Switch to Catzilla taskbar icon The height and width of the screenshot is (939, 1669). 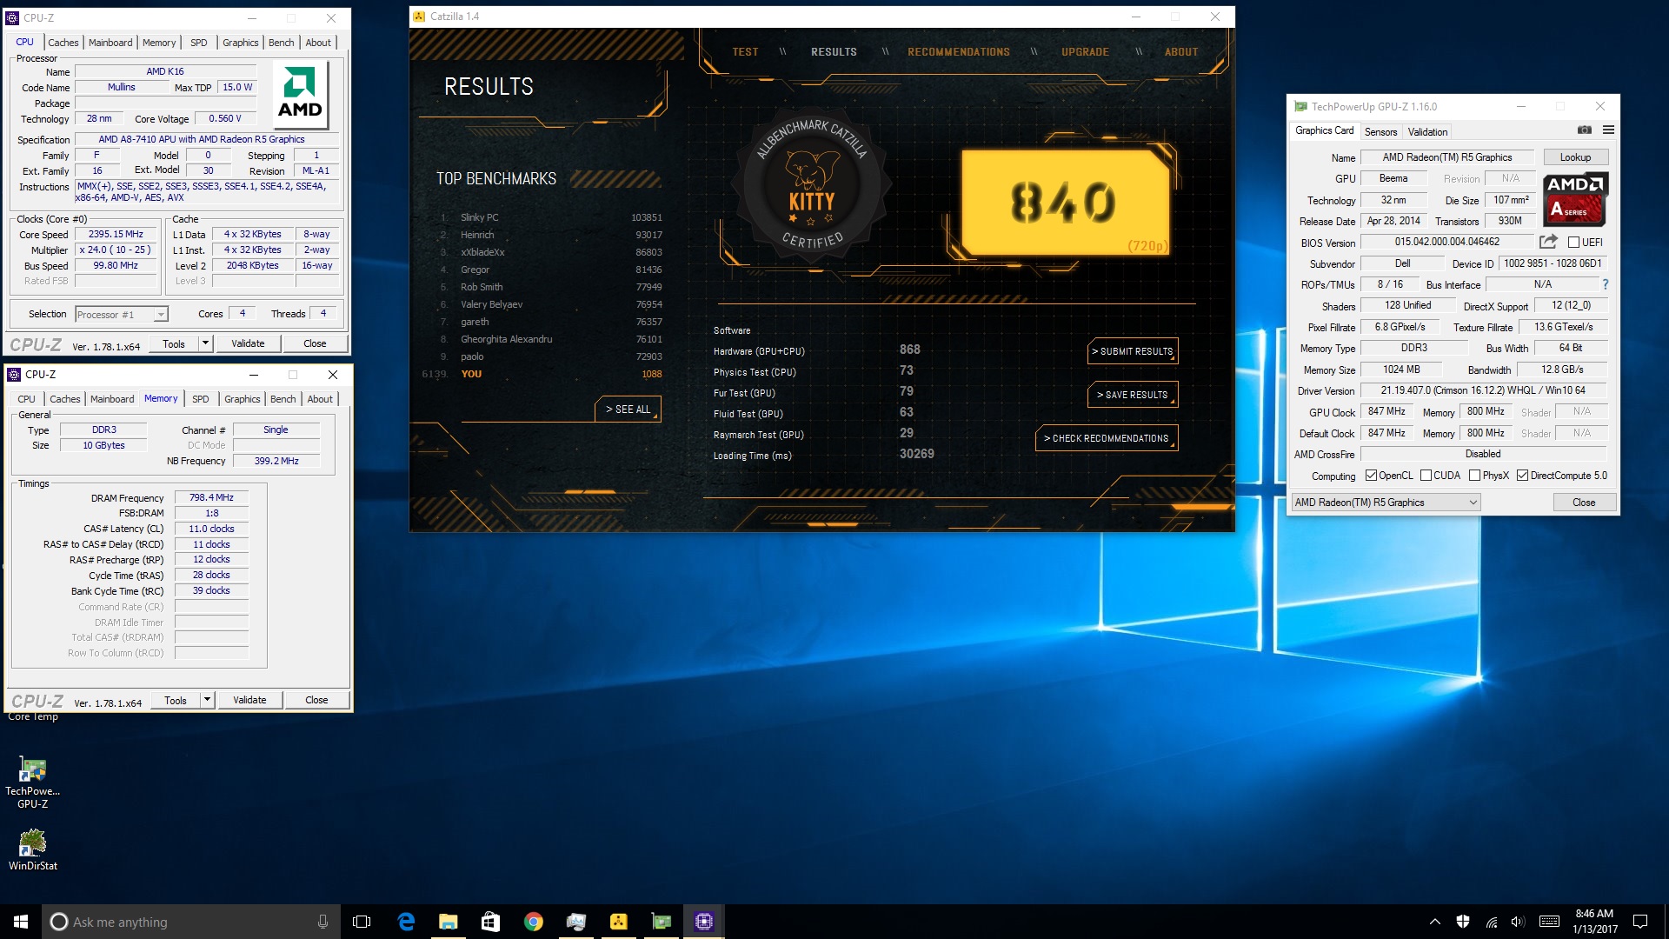618,922
